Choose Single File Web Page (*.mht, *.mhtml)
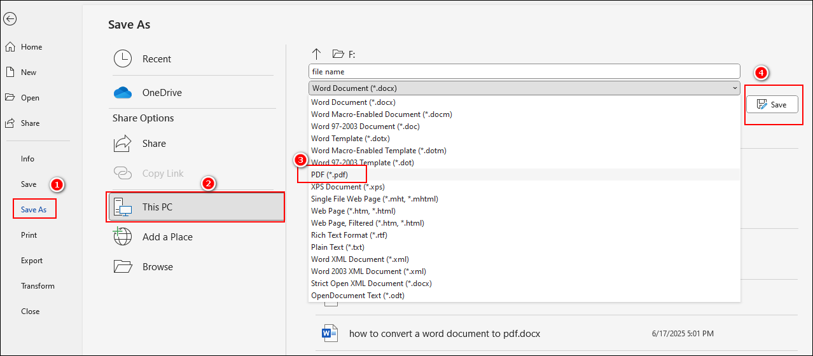Viewport: 813px width, 356px height. point(524,199)
